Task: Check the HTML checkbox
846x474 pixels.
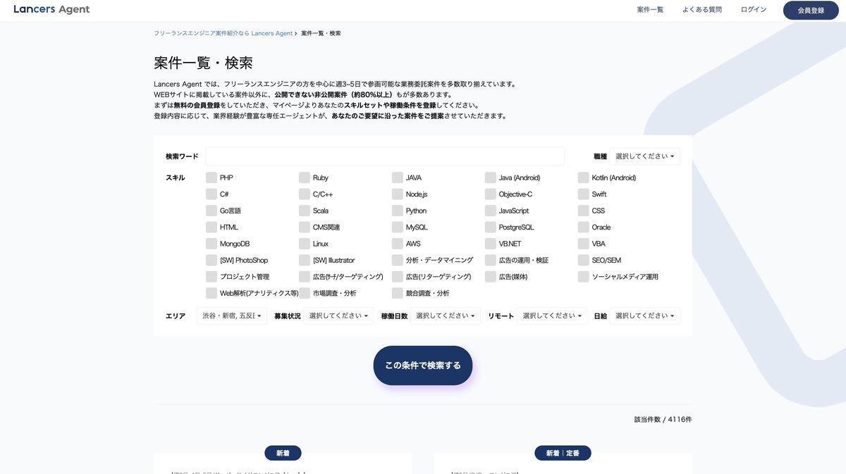Action: coord(211,227)
